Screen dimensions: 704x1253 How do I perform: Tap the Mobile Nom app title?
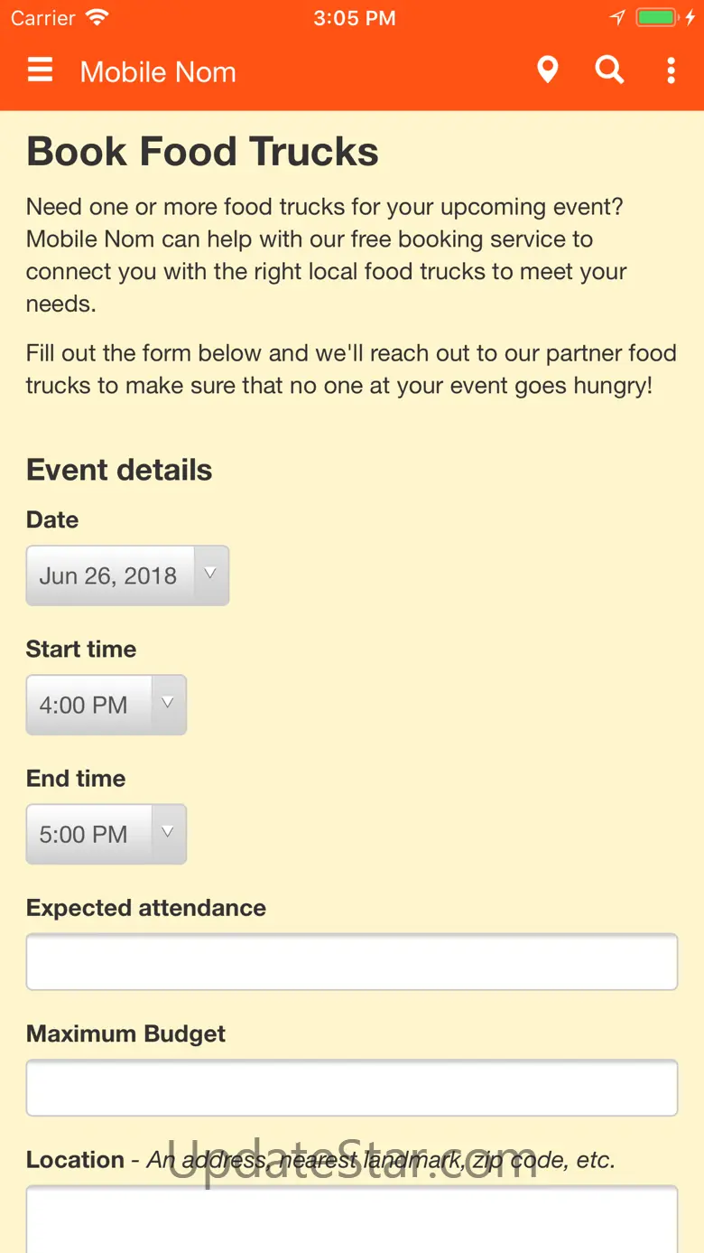coord(158,72)
